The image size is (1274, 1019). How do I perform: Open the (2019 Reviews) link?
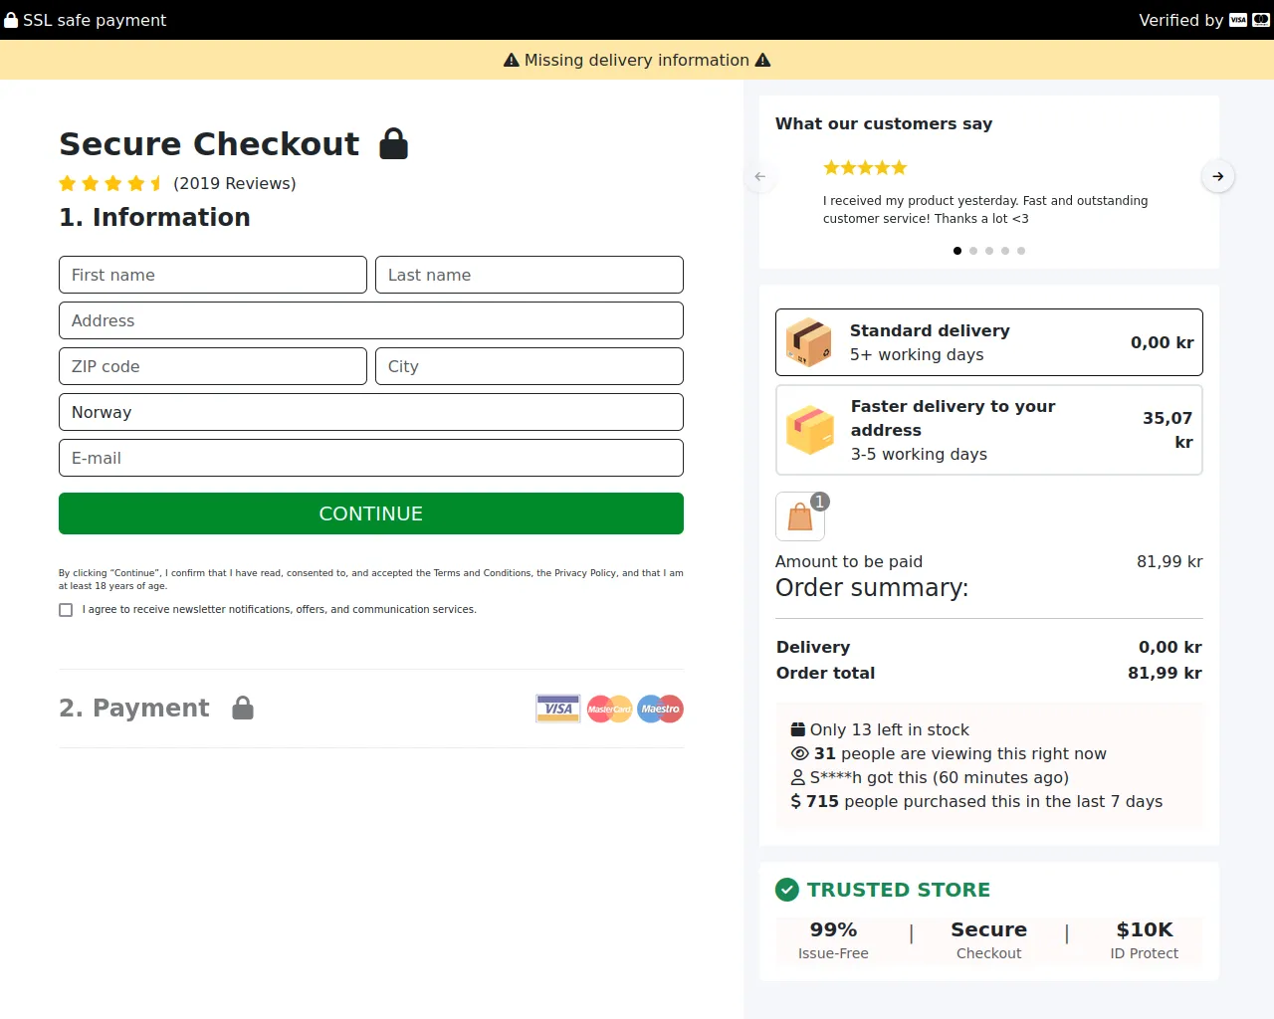click(x=235, y=183)
